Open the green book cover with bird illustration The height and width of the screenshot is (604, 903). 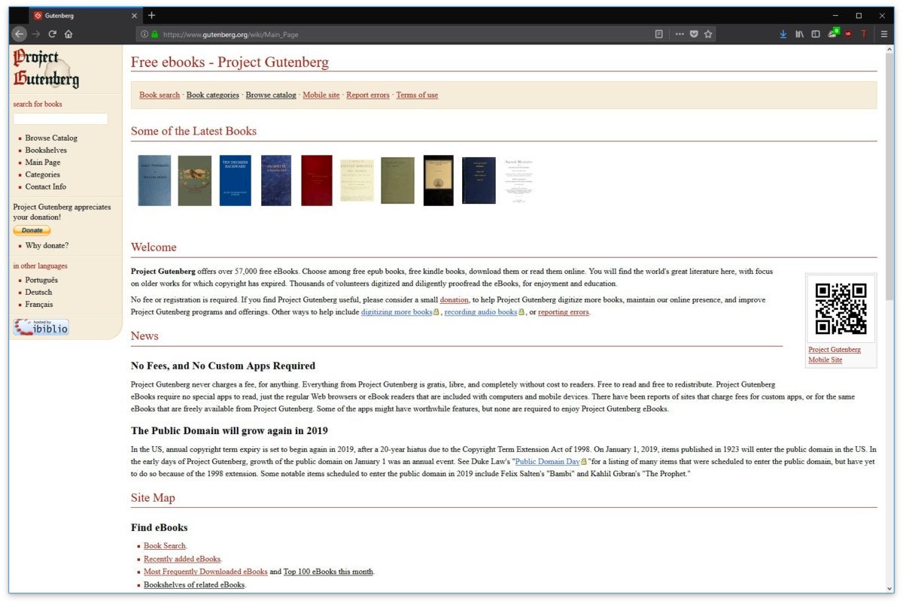195,181
